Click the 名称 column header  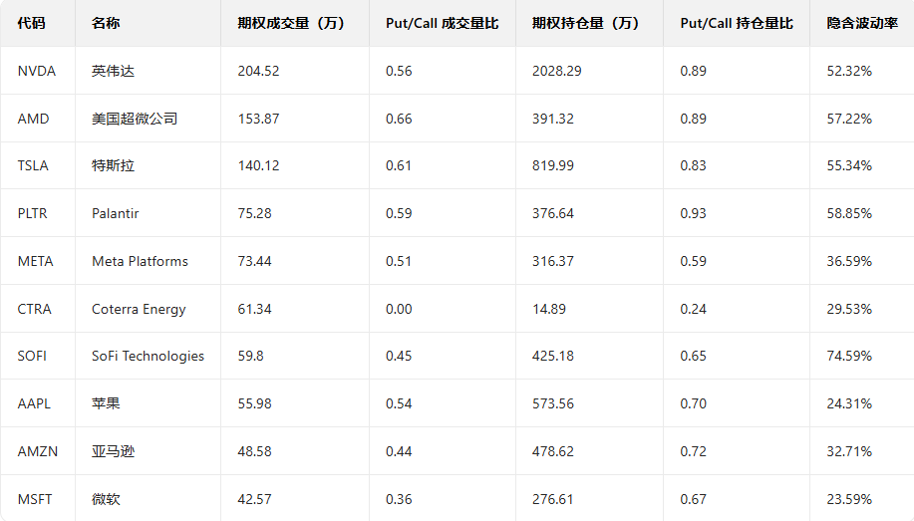click(x=106, y=23)
